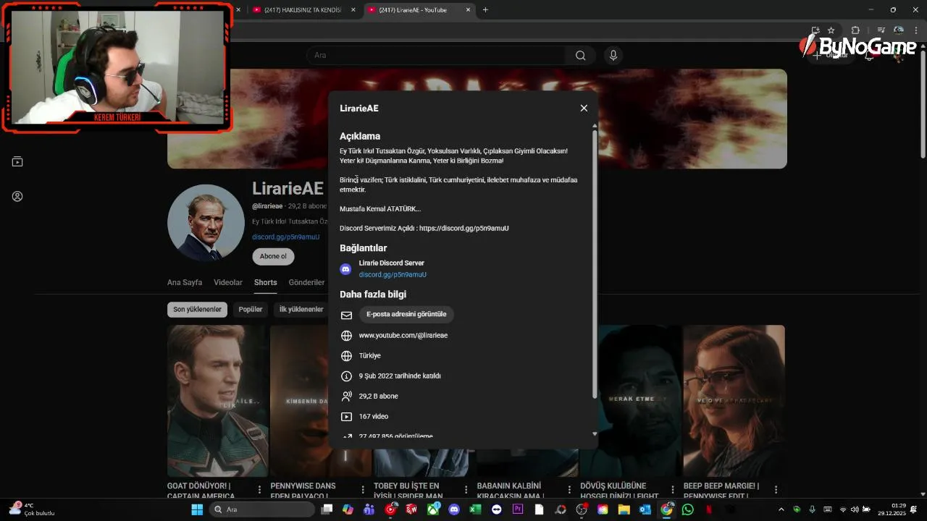The width and height of the screenshot is (927, 521).
Task: Open the You profile icon in sidebar
Action: tap(17, 196)
